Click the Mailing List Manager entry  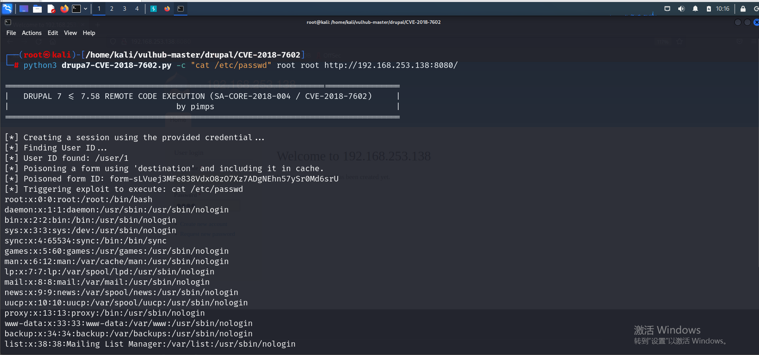click(x=150, y=344)
